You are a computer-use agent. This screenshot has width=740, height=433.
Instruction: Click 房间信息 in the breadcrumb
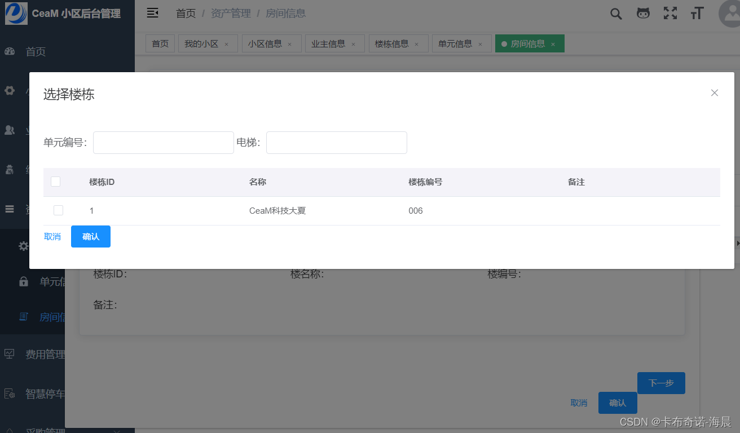[x=286, y=14]
